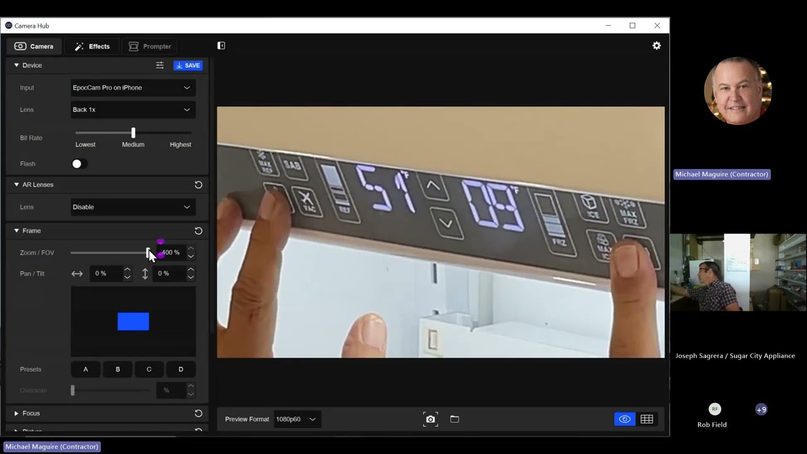
Task: Decrease the Zoom percentage value
Action: coord(190,257)
